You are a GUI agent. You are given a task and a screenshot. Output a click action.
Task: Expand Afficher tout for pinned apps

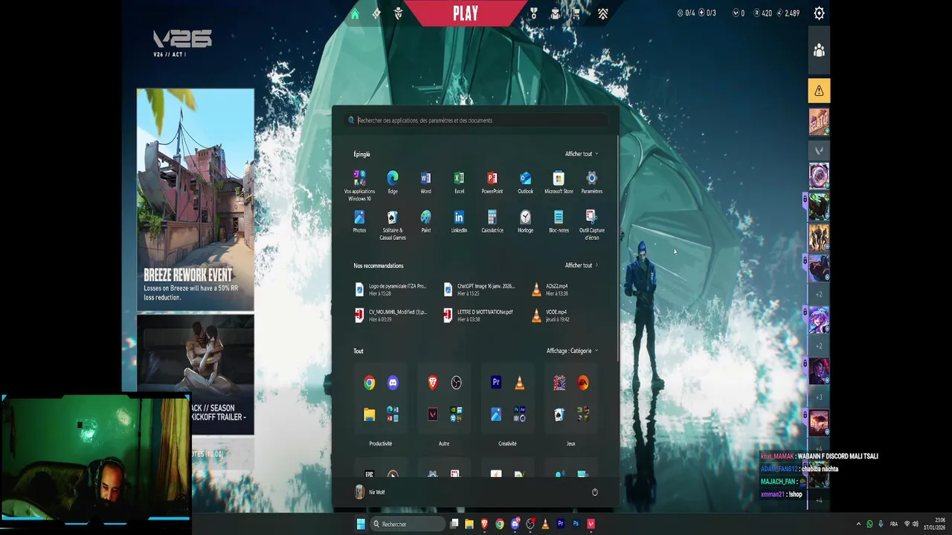click(582, 154)
